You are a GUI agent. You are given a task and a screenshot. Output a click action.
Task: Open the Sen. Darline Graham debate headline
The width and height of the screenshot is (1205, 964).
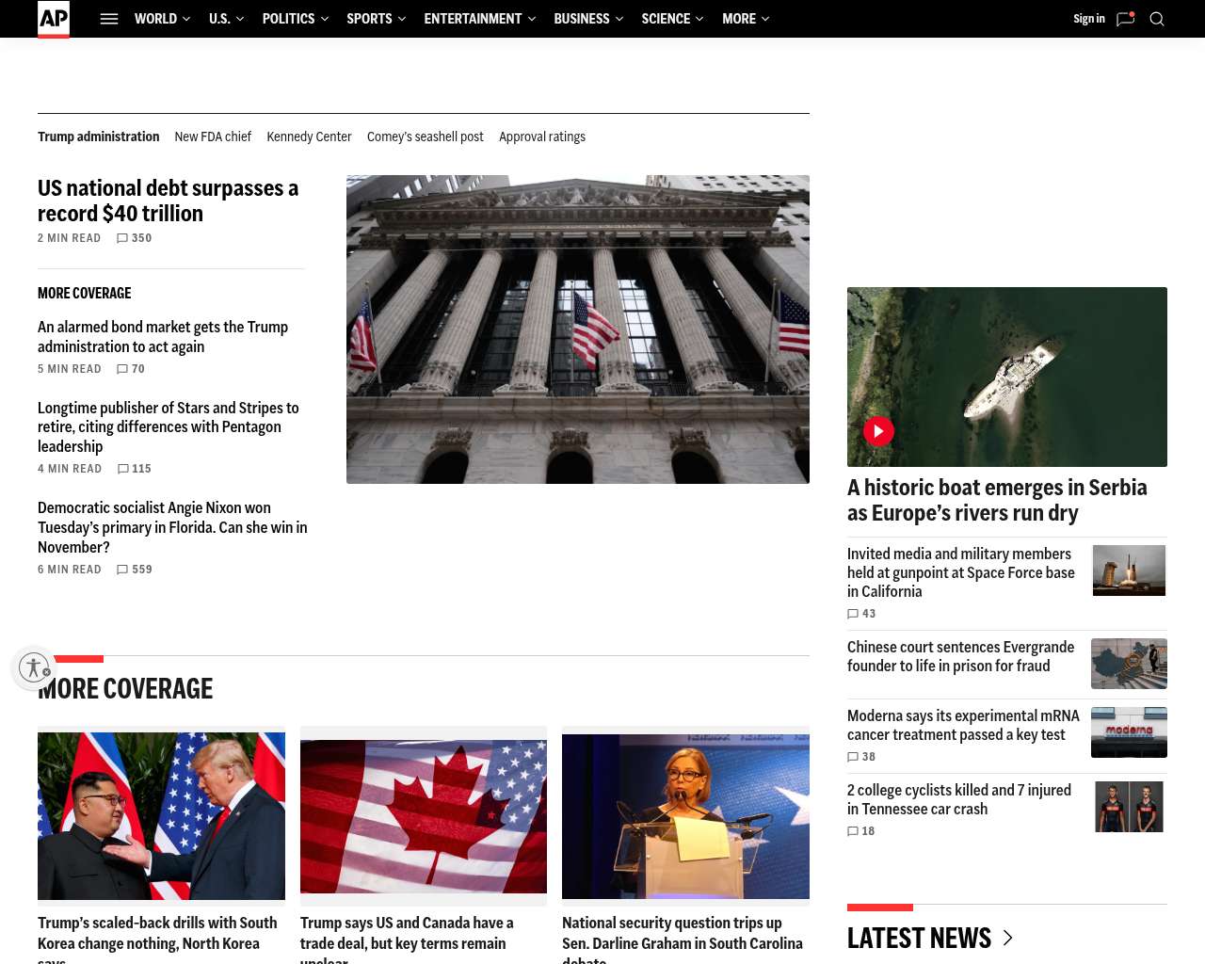(683, 940)
